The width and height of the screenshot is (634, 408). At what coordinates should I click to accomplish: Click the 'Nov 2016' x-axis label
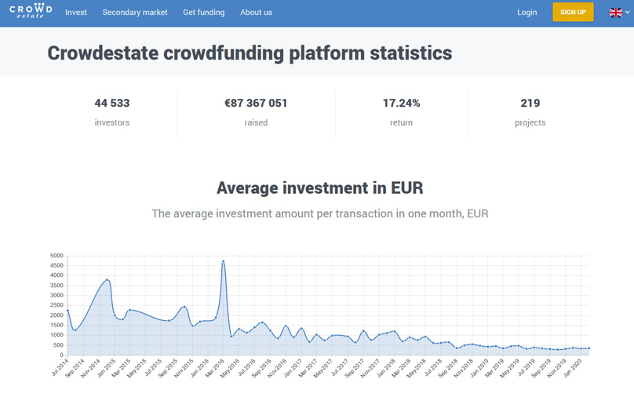click(x=278, y=368)
